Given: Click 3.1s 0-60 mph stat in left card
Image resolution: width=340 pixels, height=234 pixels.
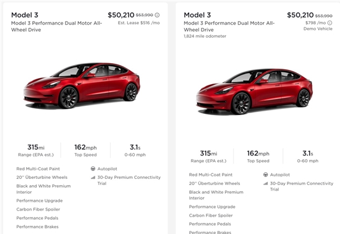Looking at the screenshot, I should click(135, 150).
